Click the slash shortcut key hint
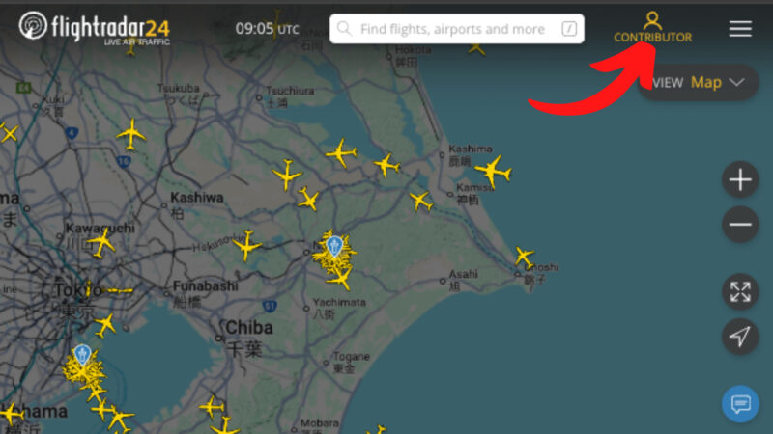 pyautogui.click(x=569, y=29)
